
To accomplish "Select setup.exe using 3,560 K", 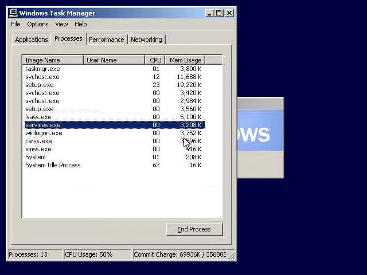I will click(115, 109).
